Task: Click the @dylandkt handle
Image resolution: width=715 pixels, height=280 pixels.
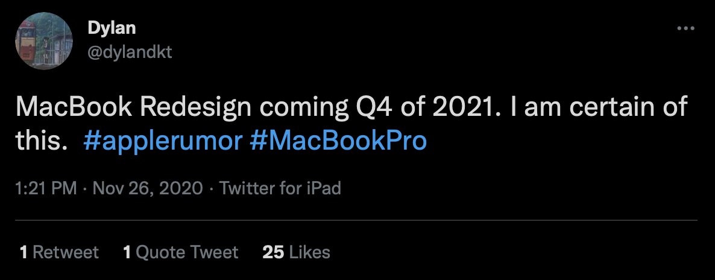Action: [130, 52]
